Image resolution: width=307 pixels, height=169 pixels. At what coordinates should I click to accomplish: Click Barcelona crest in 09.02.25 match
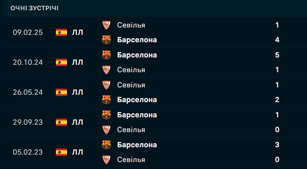click(106, 40)
